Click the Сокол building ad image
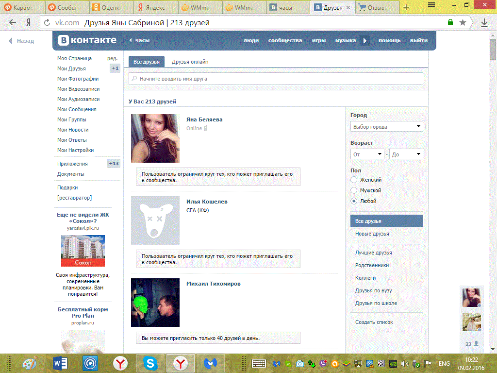 click(x=83, y=251)
